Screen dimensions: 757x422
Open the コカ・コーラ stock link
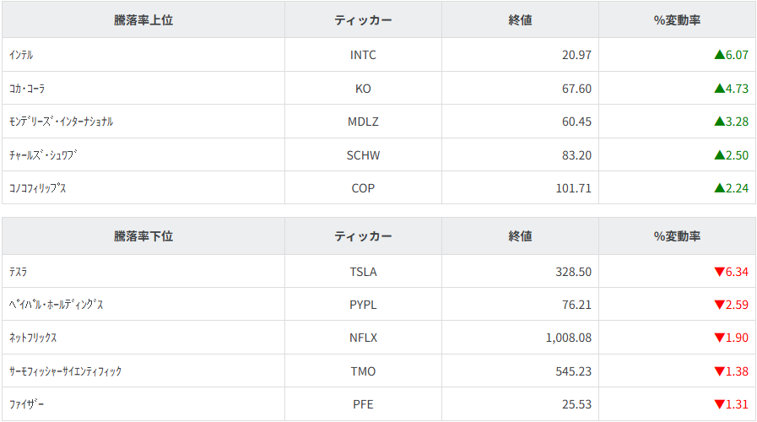pyautogui.click(x=27, y=89)
